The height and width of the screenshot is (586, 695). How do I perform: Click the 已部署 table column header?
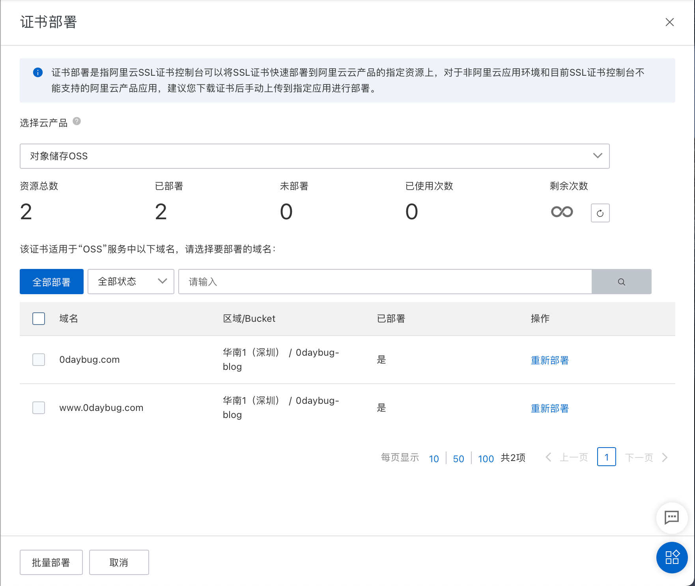[391, 318]
